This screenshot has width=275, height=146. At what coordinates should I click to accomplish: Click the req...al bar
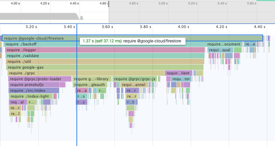tap(18, 102)
